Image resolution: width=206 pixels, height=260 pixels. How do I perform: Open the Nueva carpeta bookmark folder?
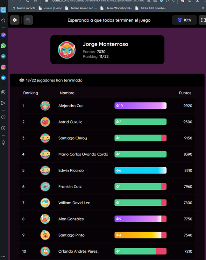click(x=23, y=8)
